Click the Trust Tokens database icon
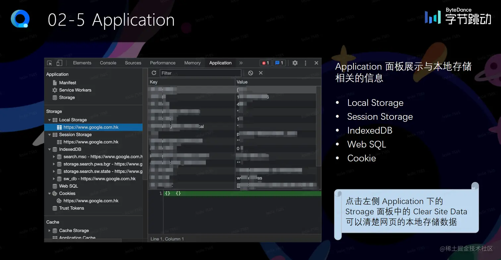The width and height of the screenshot is (501, 260). tap(55, 208)
